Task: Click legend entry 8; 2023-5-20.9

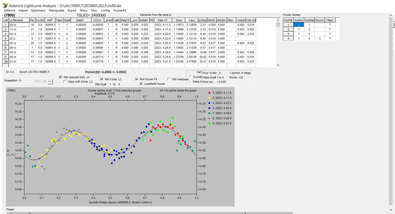Action: coord(222,118)
